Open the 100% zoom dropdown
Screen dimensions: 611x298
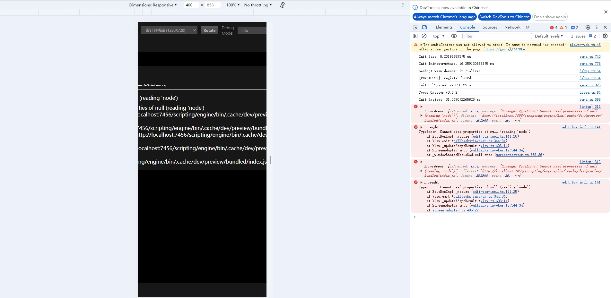click(x=233, y=5)
